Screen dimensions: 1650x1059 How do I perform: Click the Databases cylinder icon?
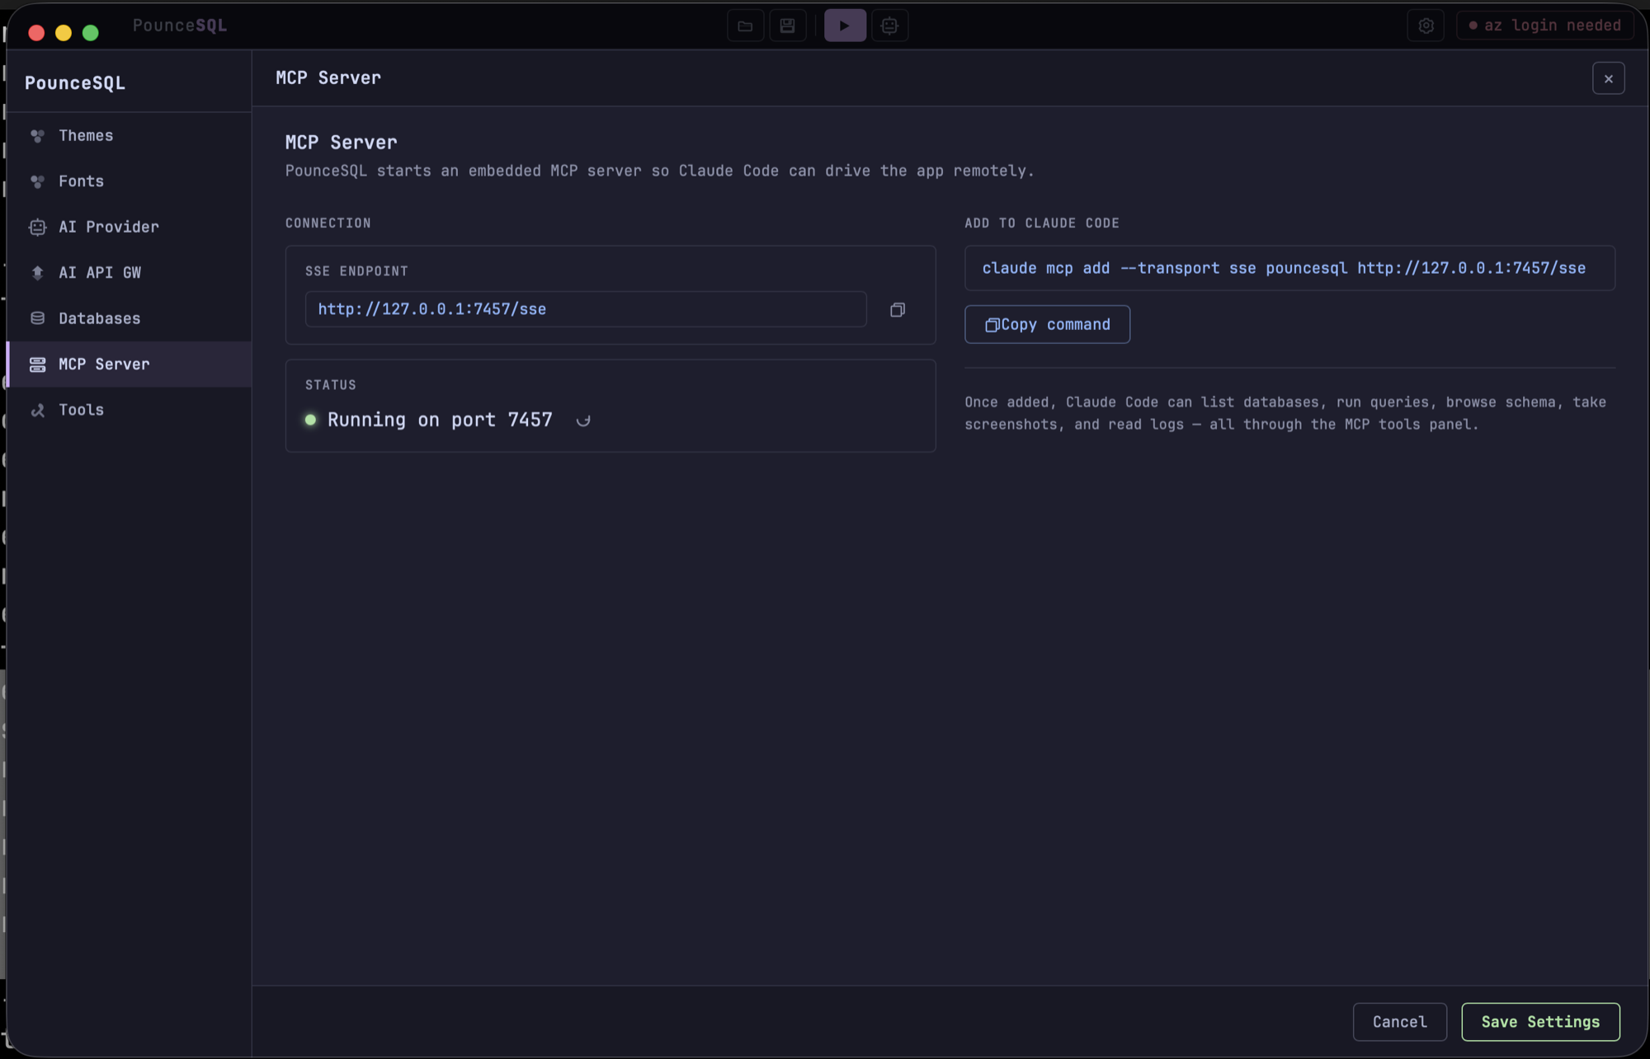(x=37, y=318)
